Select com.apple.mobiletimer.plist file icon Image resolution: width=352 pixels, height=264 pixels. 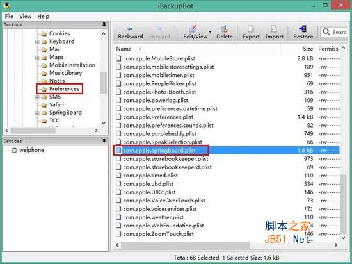[x=118, y=75]
